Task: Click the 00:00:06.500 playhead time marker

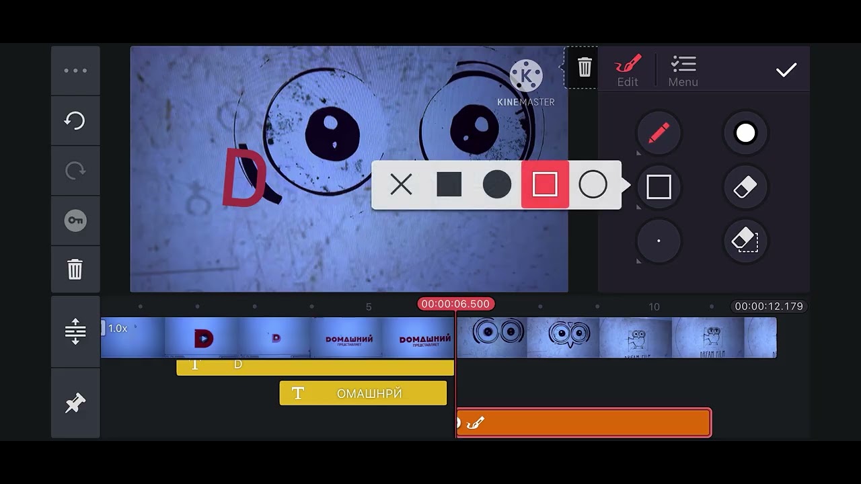Action: [455, 304]
